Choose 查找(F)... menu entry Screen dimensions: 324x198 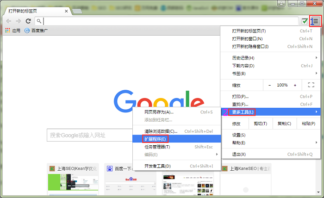tap(270, 105)
